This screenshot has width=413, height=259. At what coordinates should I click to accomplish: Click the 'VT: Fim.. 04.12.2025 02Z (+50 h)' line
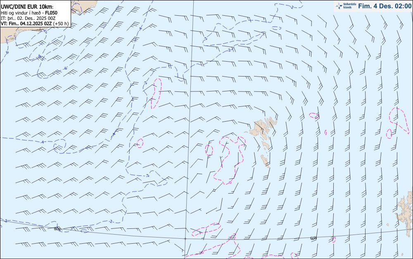click(x=35, y=24)
